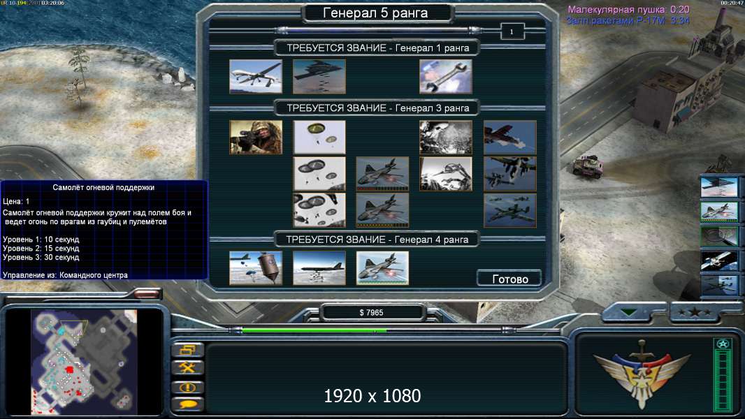The height and width of the screenshot is (419, 745).
Task: Pick the A-10 strike level one icon
Action: 509,137
